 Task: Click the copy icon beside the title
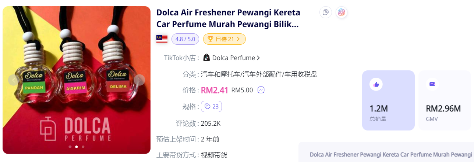(x=325, y=12)
